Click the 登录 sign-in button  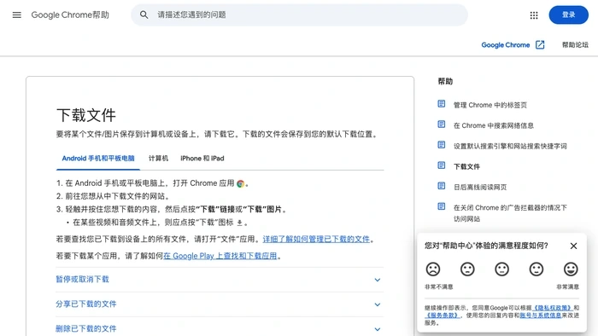point(568,14)
